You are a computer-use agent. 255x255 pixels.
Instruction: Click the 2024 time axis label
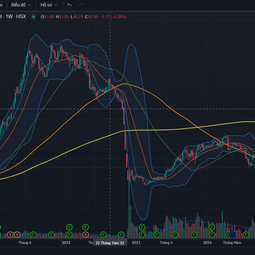click(x=207, y=243)
